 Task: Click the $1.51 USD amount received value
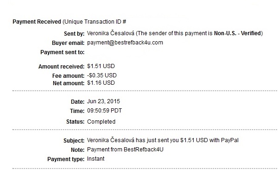click(101, 66)
